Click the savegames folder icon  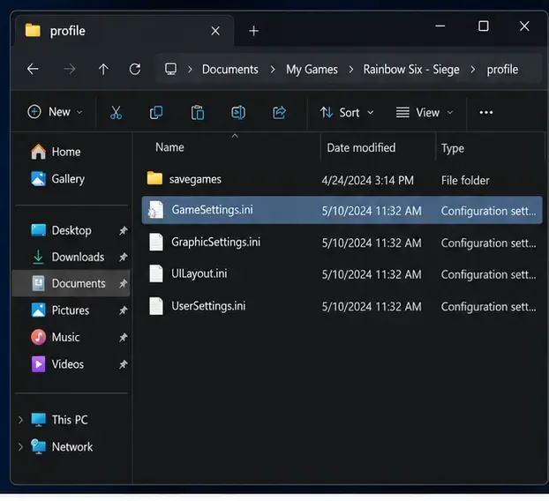[154, 178]
